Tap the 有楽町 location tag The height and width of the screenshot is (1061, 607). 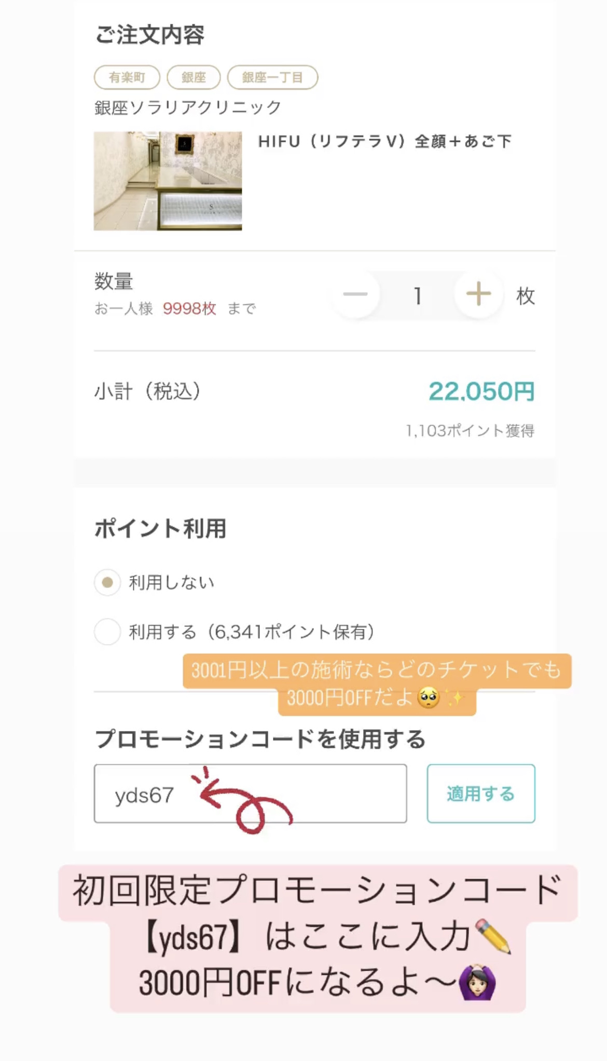coord(127,77)
